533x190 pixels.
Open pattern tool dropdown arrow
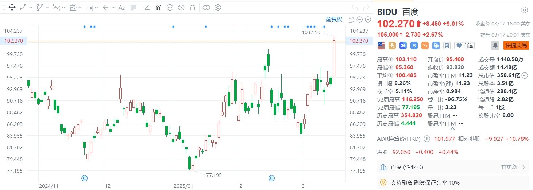click(80, 8)
